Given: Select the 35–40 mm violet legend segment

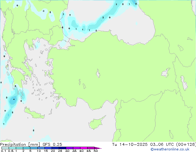Looking at the screenshot, I should click(x=77, y=148).
